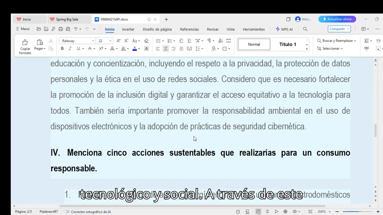
Task: Decrease paragraph indent
Action: (x=181, y=41)
